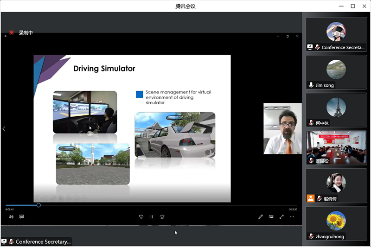
Task: Open the subtitles/captions button in player
Action: [21, 217]
